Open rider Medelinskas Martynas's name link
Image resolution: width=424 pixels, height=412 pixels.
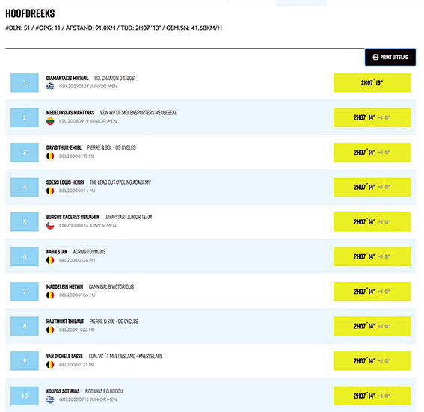(70, 113)
